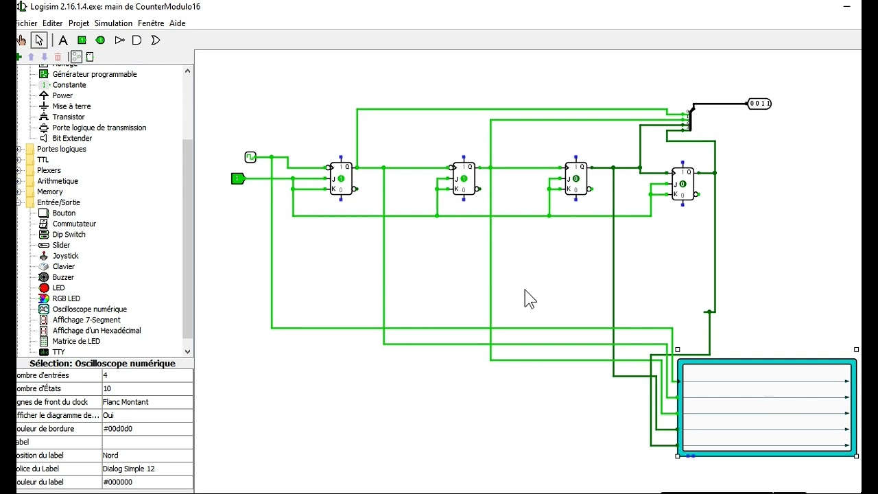Select Matrice de LED component
This screenshot has width=878, height=494.
tap(76, 341)
